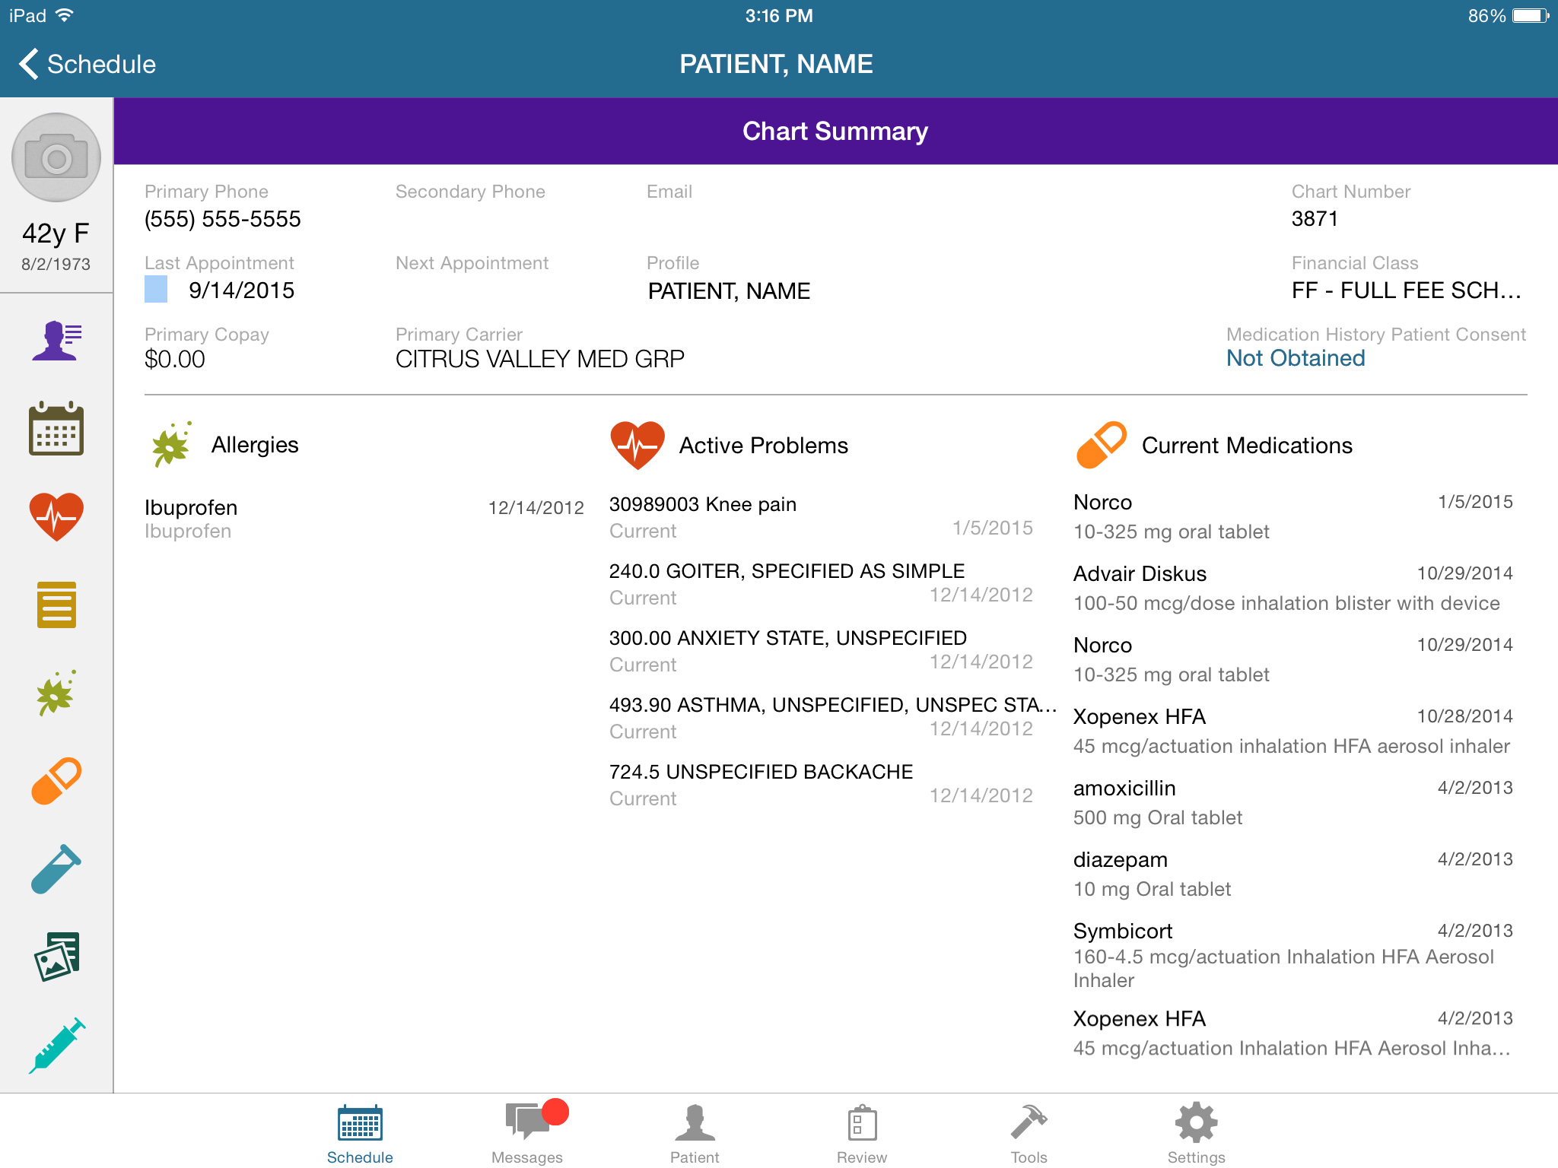Open the appointments calendar sidebar icon
The height and width of the screenshot is (1168, 1558).
point(56,429)
